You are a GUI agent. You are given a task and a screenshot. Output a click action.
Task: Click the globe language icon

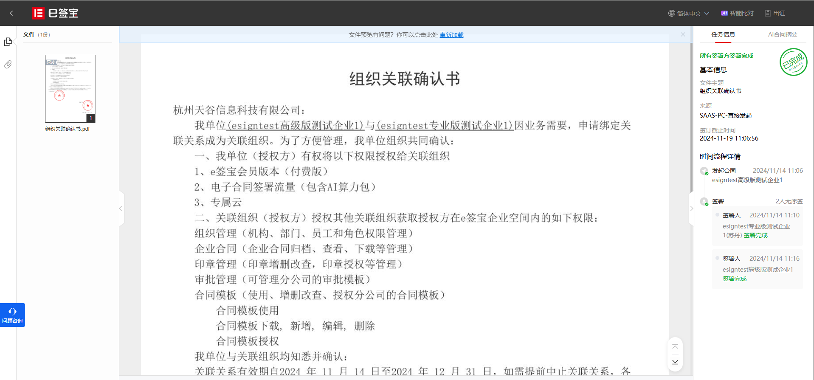672,13
